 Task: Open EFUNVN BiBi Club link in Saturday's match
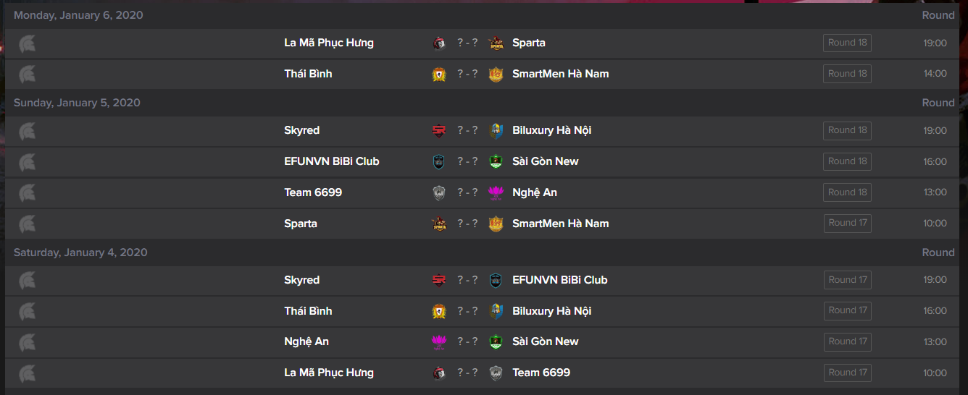coord(559,280)
